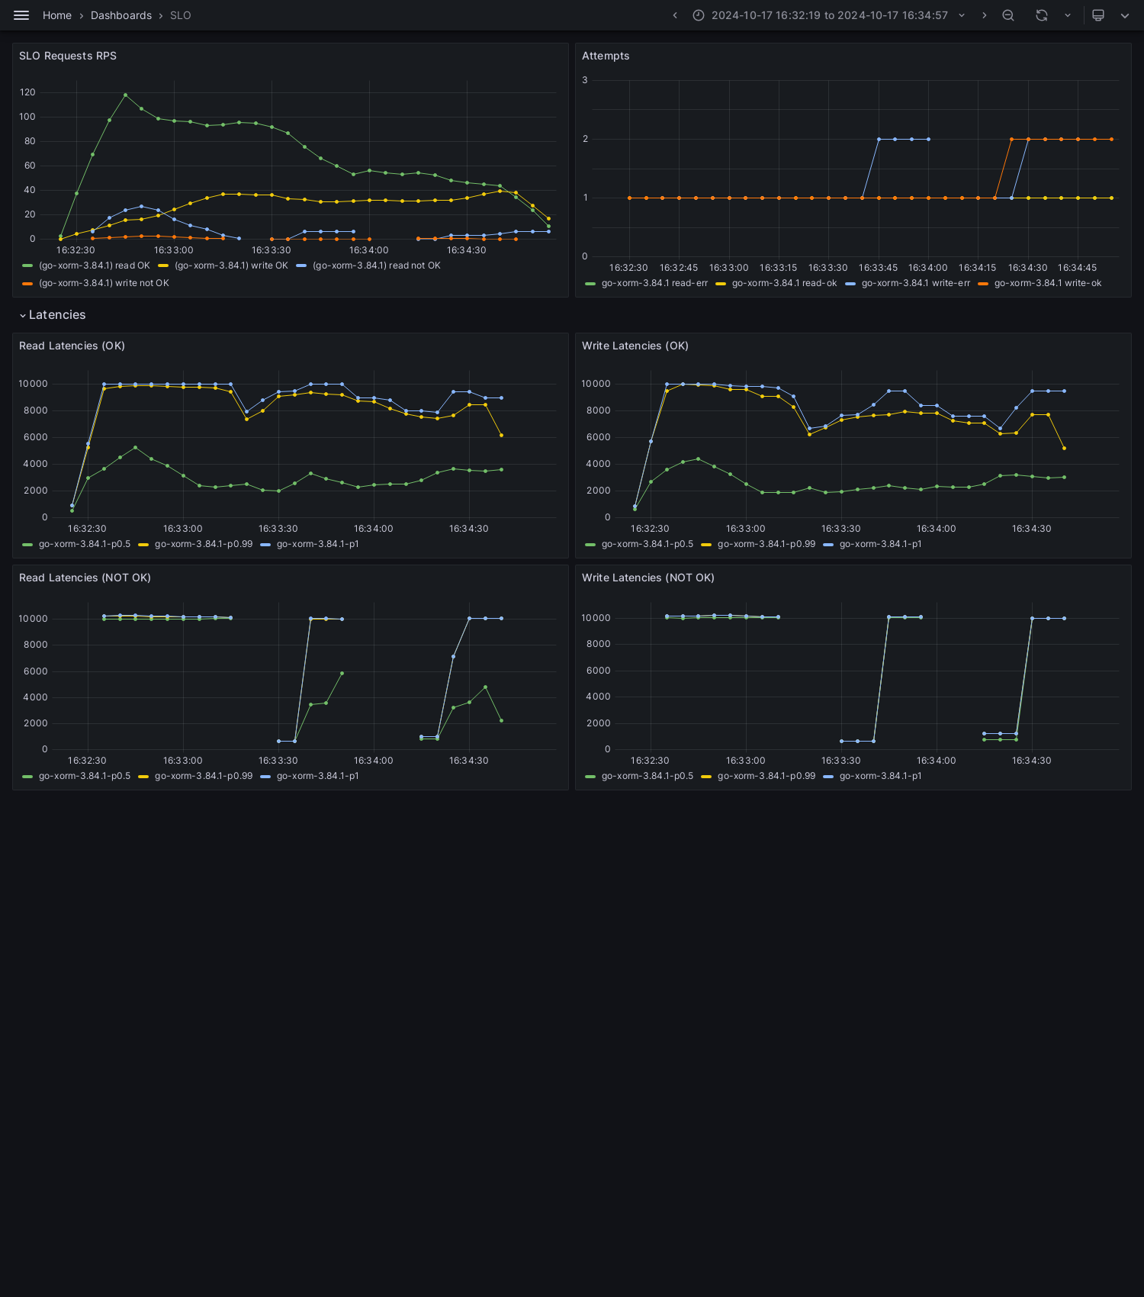The image size is (1144, 1297).
Task: Click the read OK peak point near 120
Action: click(x=125, y=95)
